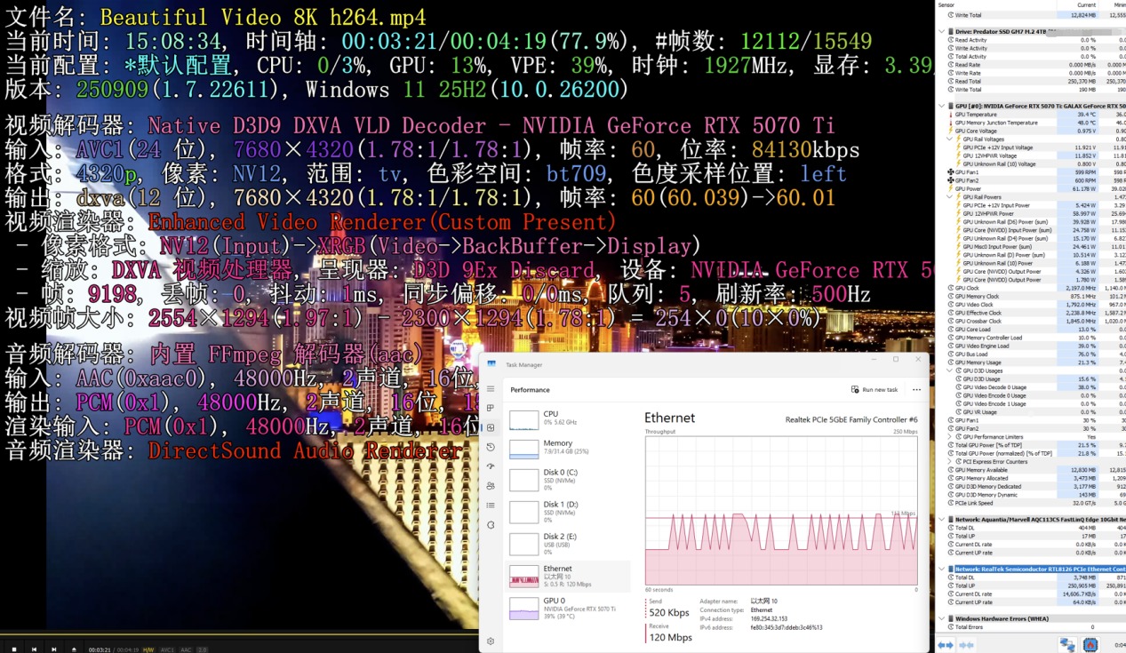Collapse the GPU [#0] NVIDIA GeForce sensor group
Image resolution: width=1126 pixels, height=653 pixels.
tap(942, 106)
